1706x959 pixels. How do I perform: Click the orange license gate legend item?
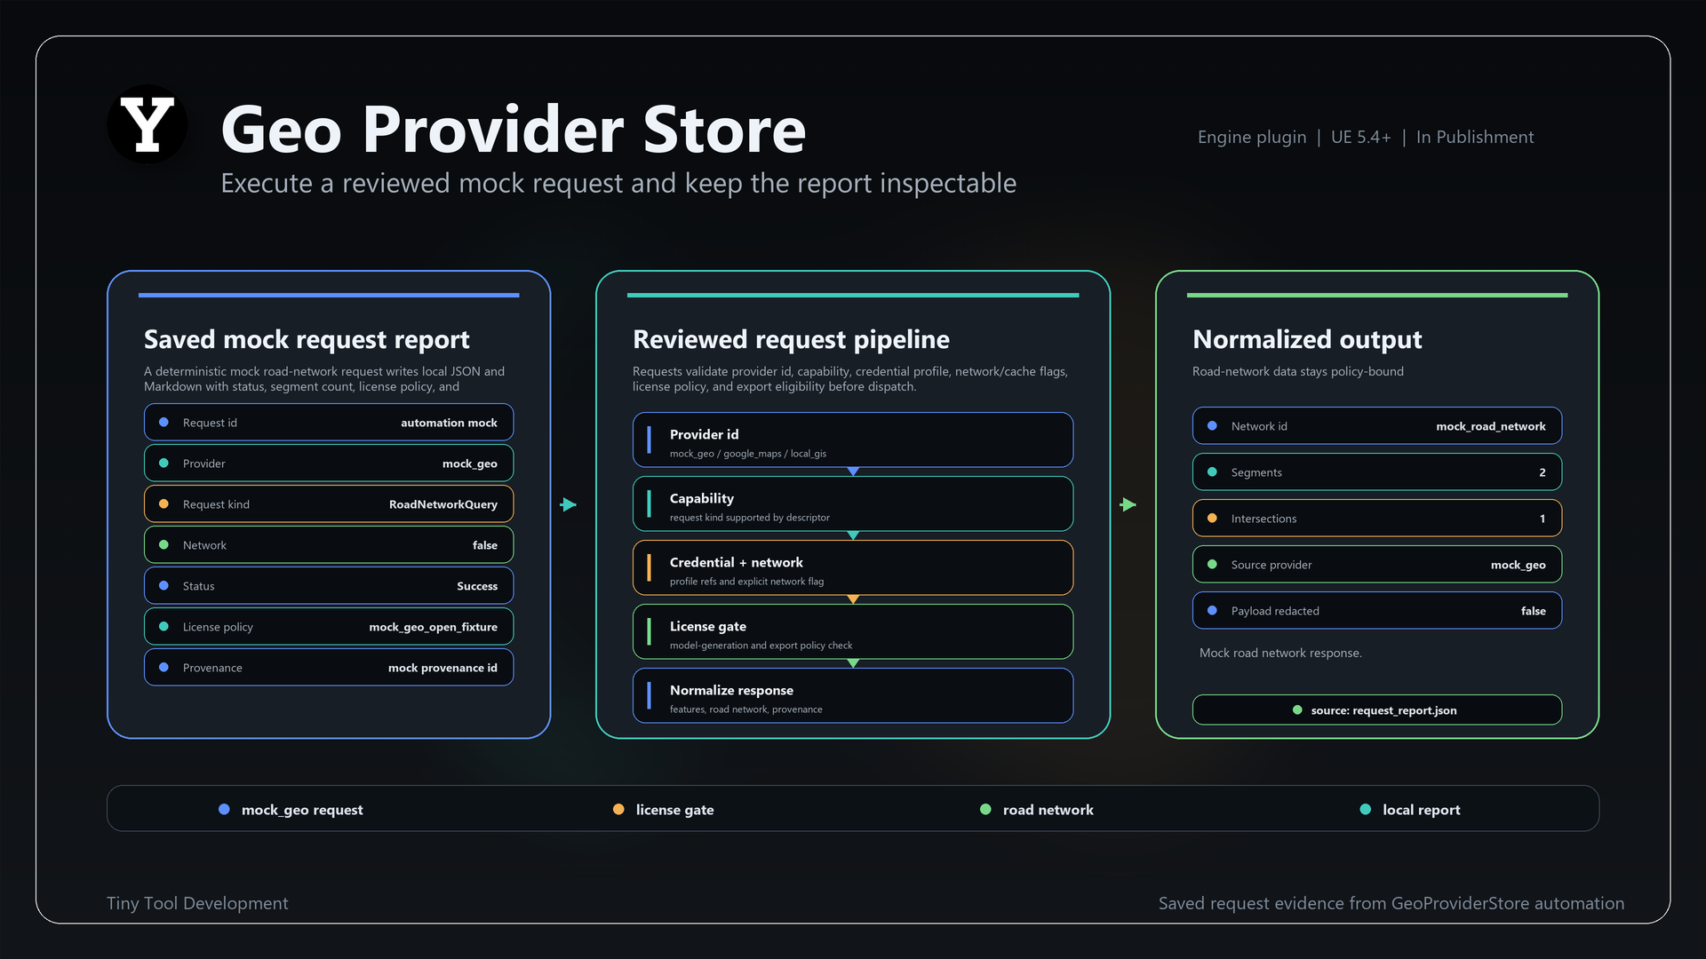click(664, 810)
